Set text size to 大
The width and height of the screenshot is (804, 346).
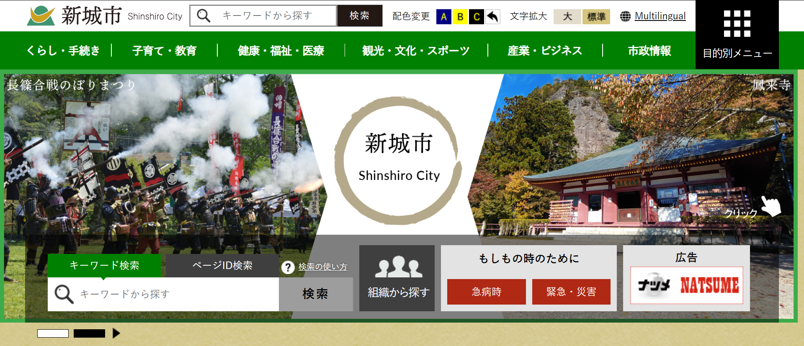(567, 17)
